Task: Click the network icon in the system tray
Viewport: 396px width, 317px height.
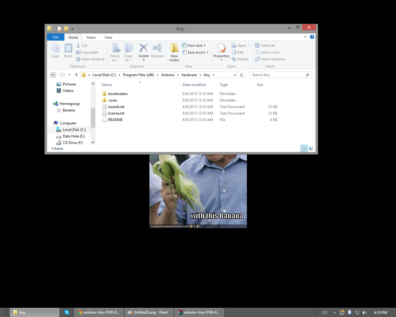Action: tap(357, 312)
